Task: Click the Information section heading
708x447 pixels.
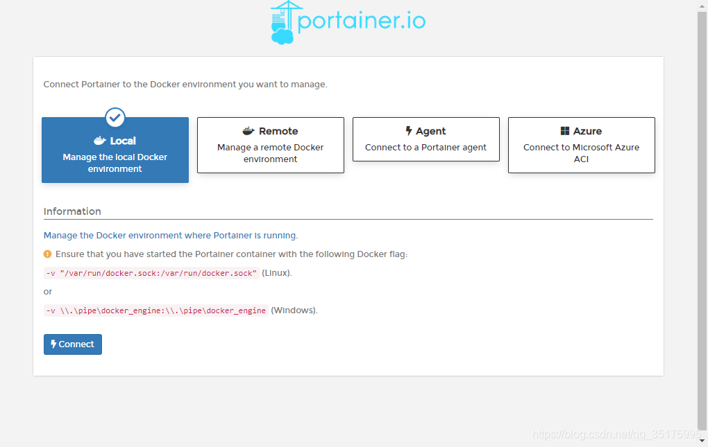Action: click(72, 211)
